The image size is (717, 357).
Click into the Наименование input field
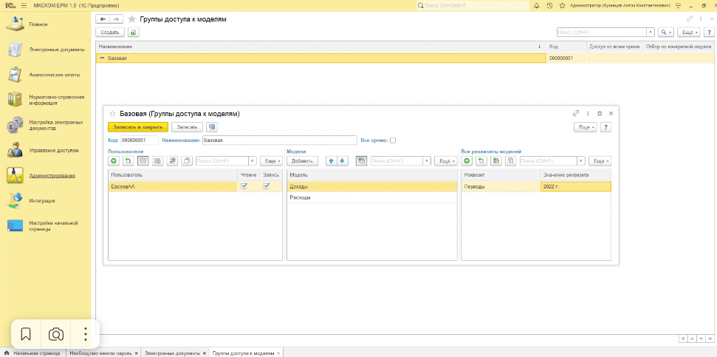(x=278, y=140)
